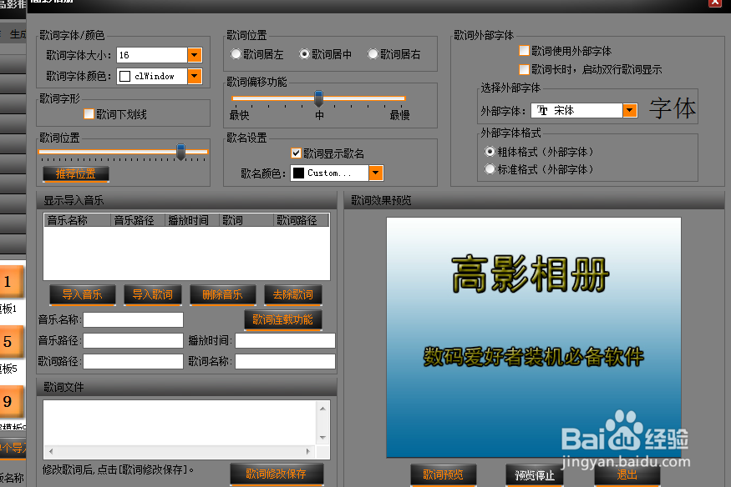Click the 播放时间 column header

pyautogui.click(x=192, y=220)
